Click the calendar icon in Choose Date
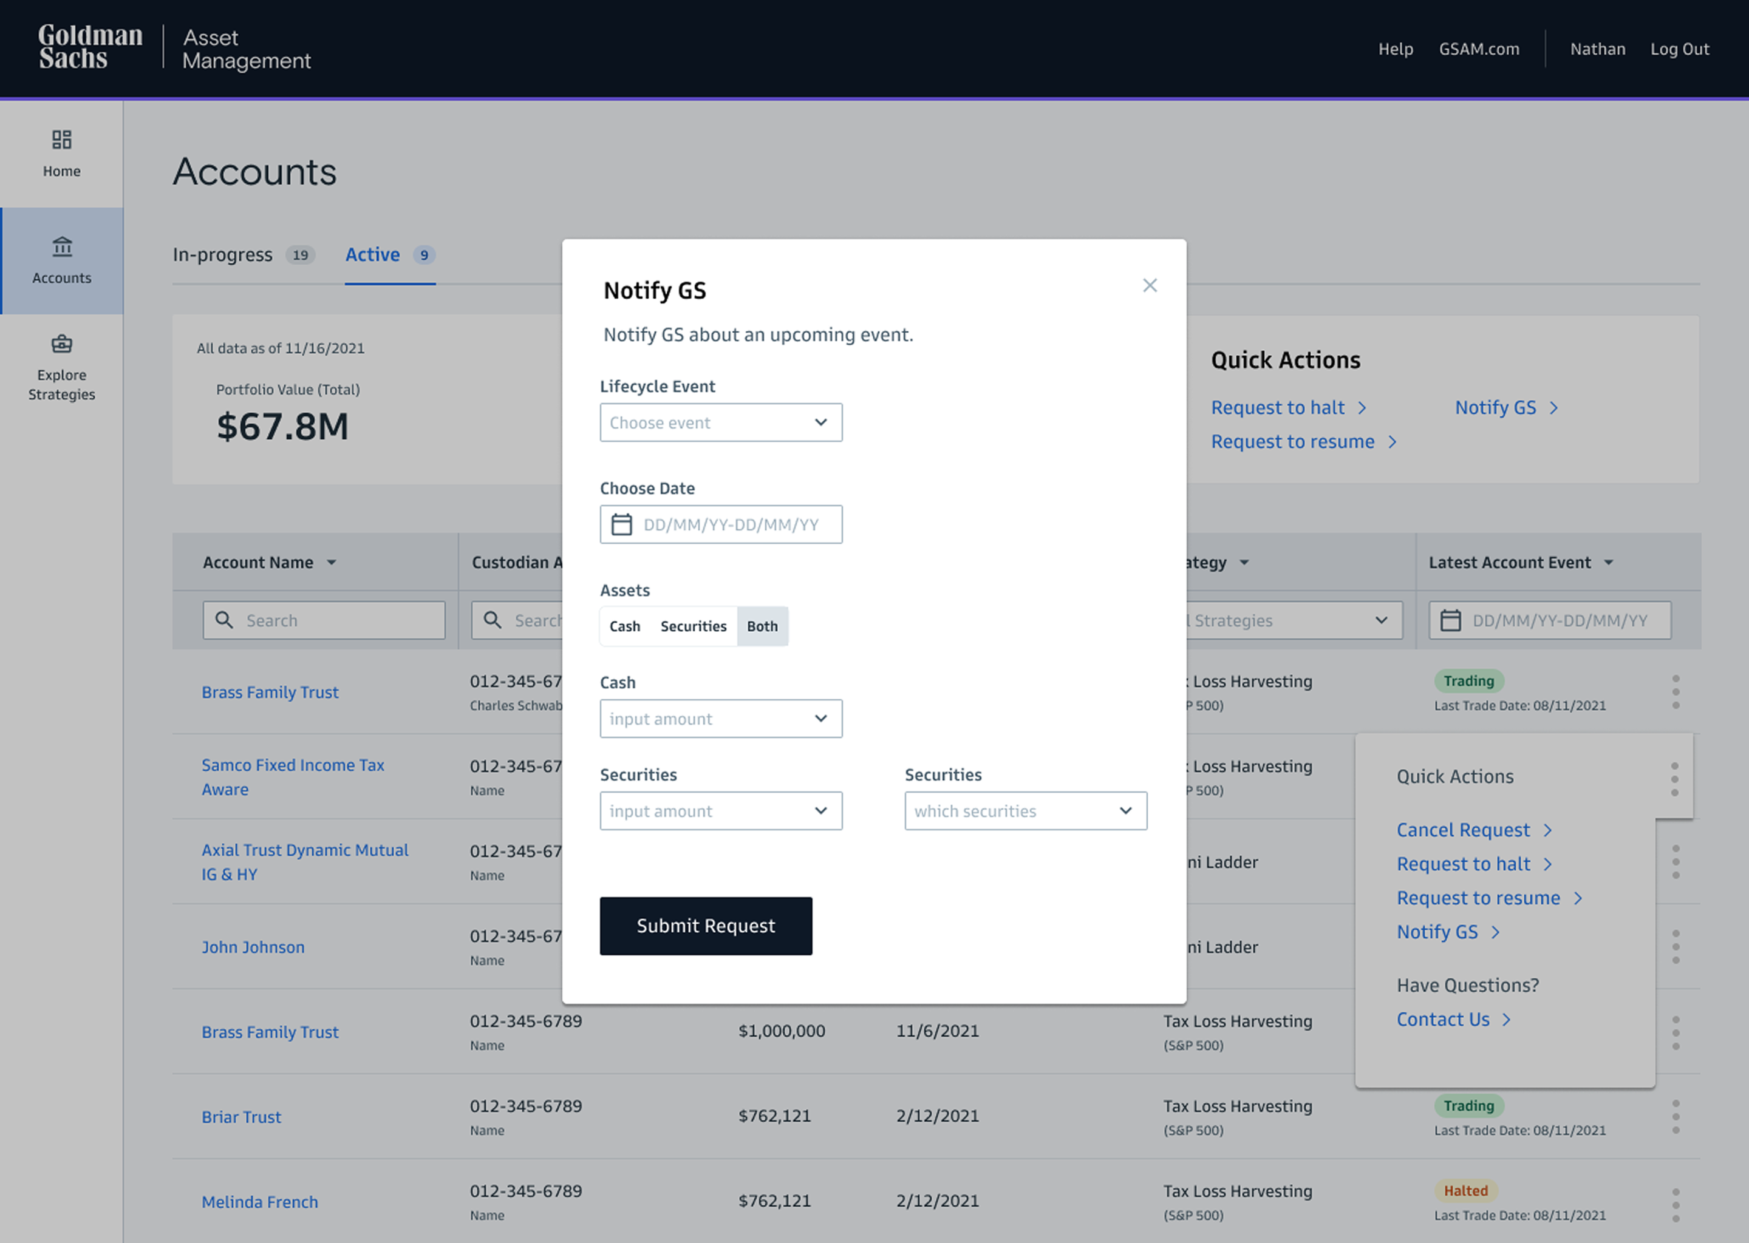Screen dimensions: 1749x1243 pos(621,524)
